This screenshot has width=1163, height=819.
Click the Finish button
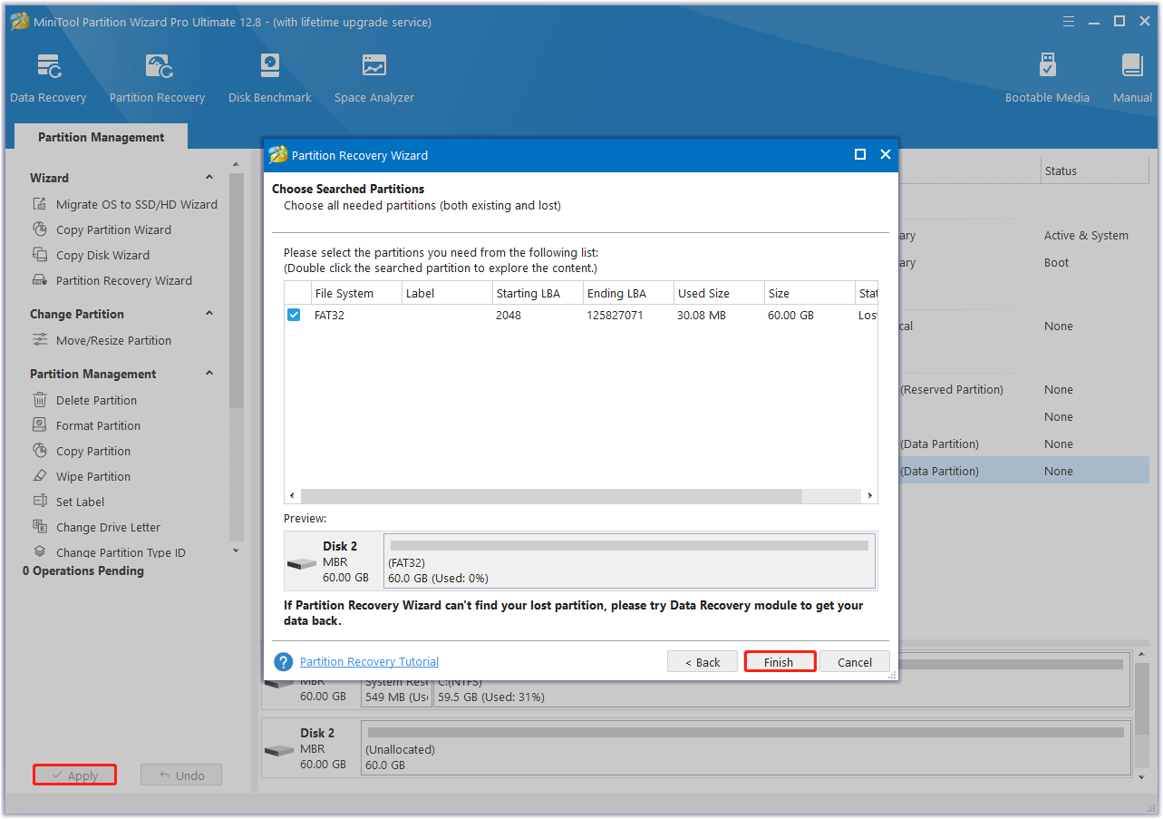(x=779, y=662)
